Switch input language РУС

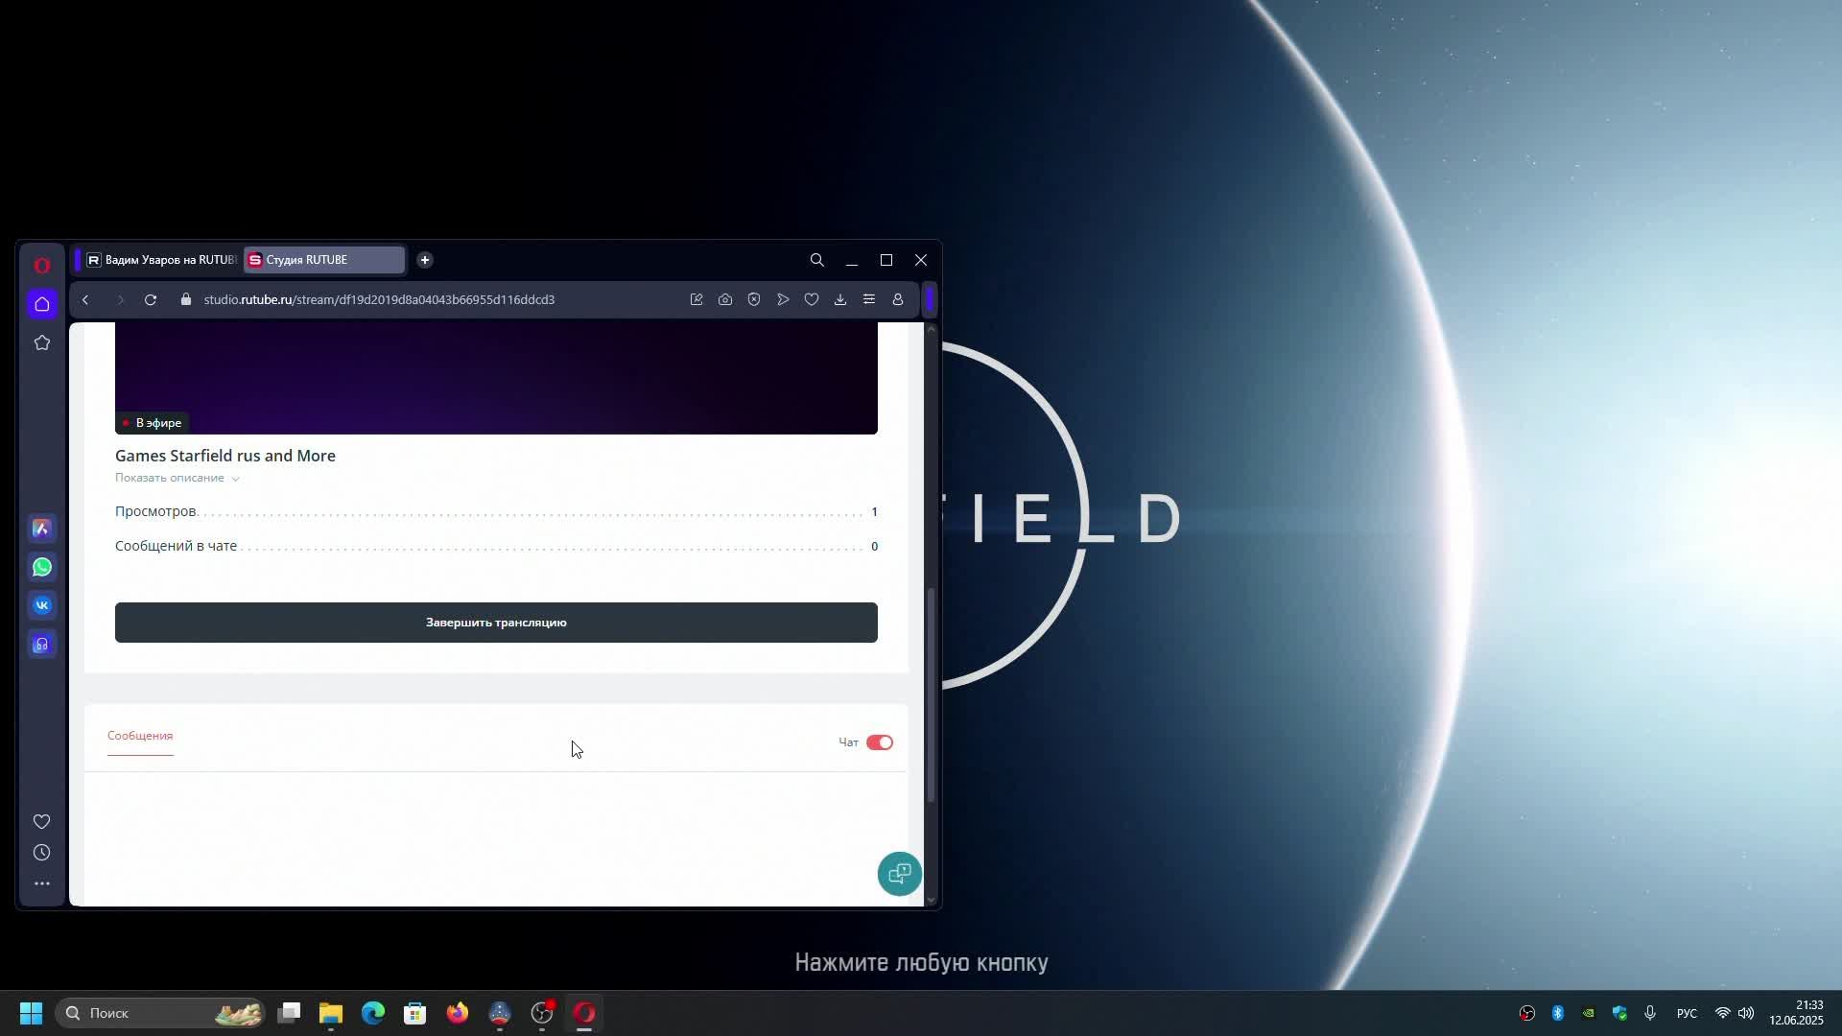point(1687,1013)
